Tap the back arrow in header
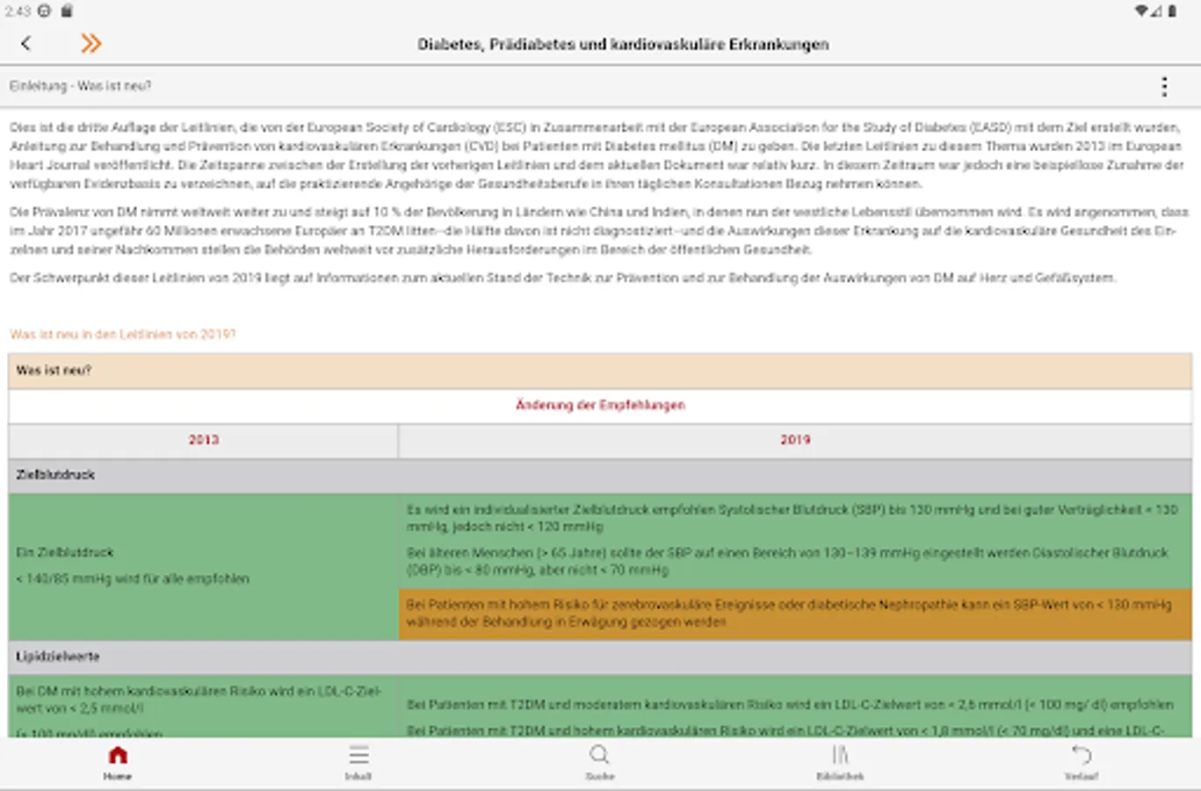This screenshot has width=1201, height=791. [x=25, y=43]
